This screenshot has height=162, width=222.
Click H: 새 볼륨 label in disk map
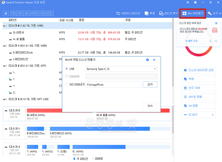pyautogui.click(x=106, y=115)
